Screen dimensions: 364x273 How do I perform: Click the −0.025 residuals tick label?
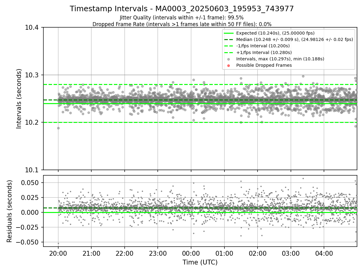tap(28, 227)
